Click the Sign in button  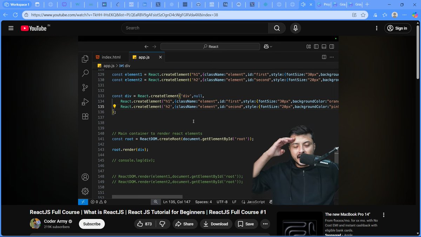(x=397, y=28)
